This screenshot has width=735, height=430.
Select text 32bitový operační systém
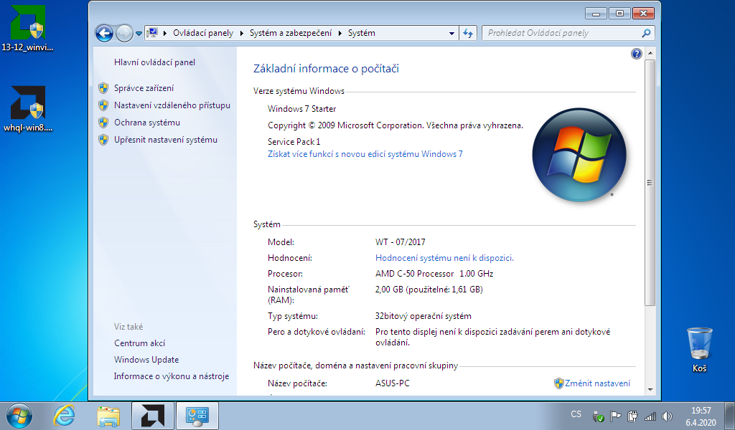click(x=423, y=316)
